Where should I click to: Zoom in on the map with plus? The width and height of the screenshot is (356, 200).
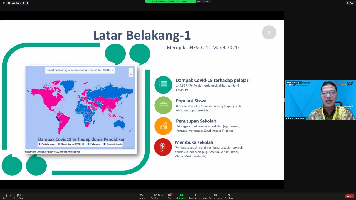[x=131, y=70]
